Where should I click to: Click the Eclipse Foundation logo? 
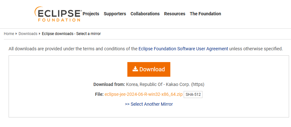(58, 14)
